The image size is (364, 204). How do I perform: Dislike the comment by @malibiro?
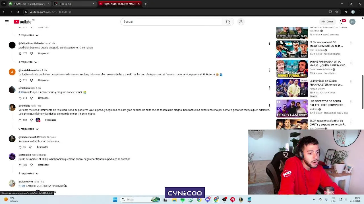(32, 98)
